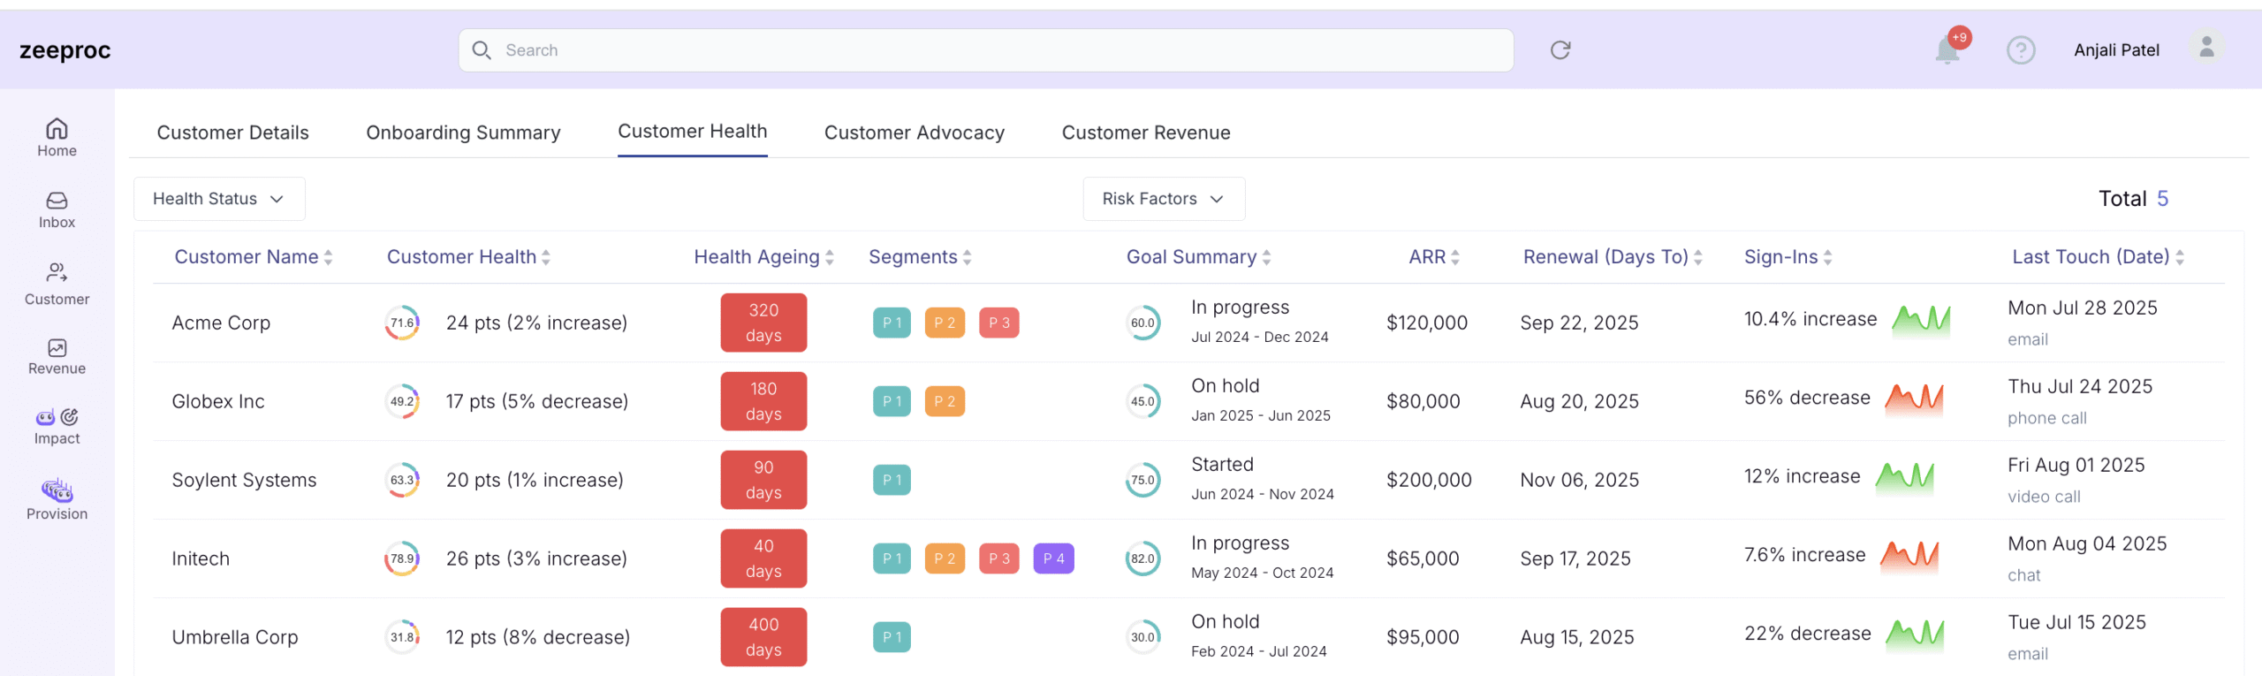Click the Umbrella Corp customer name
The height and width of the screenshot is (676, 2262).
click(234, 637)
